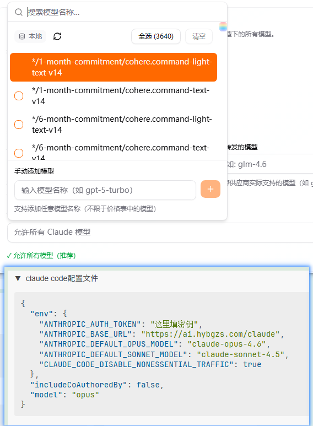The width and height of the screenshot is (313, 426).
Task: Click the 清空 clear button
Action: (x=199, y=36)
